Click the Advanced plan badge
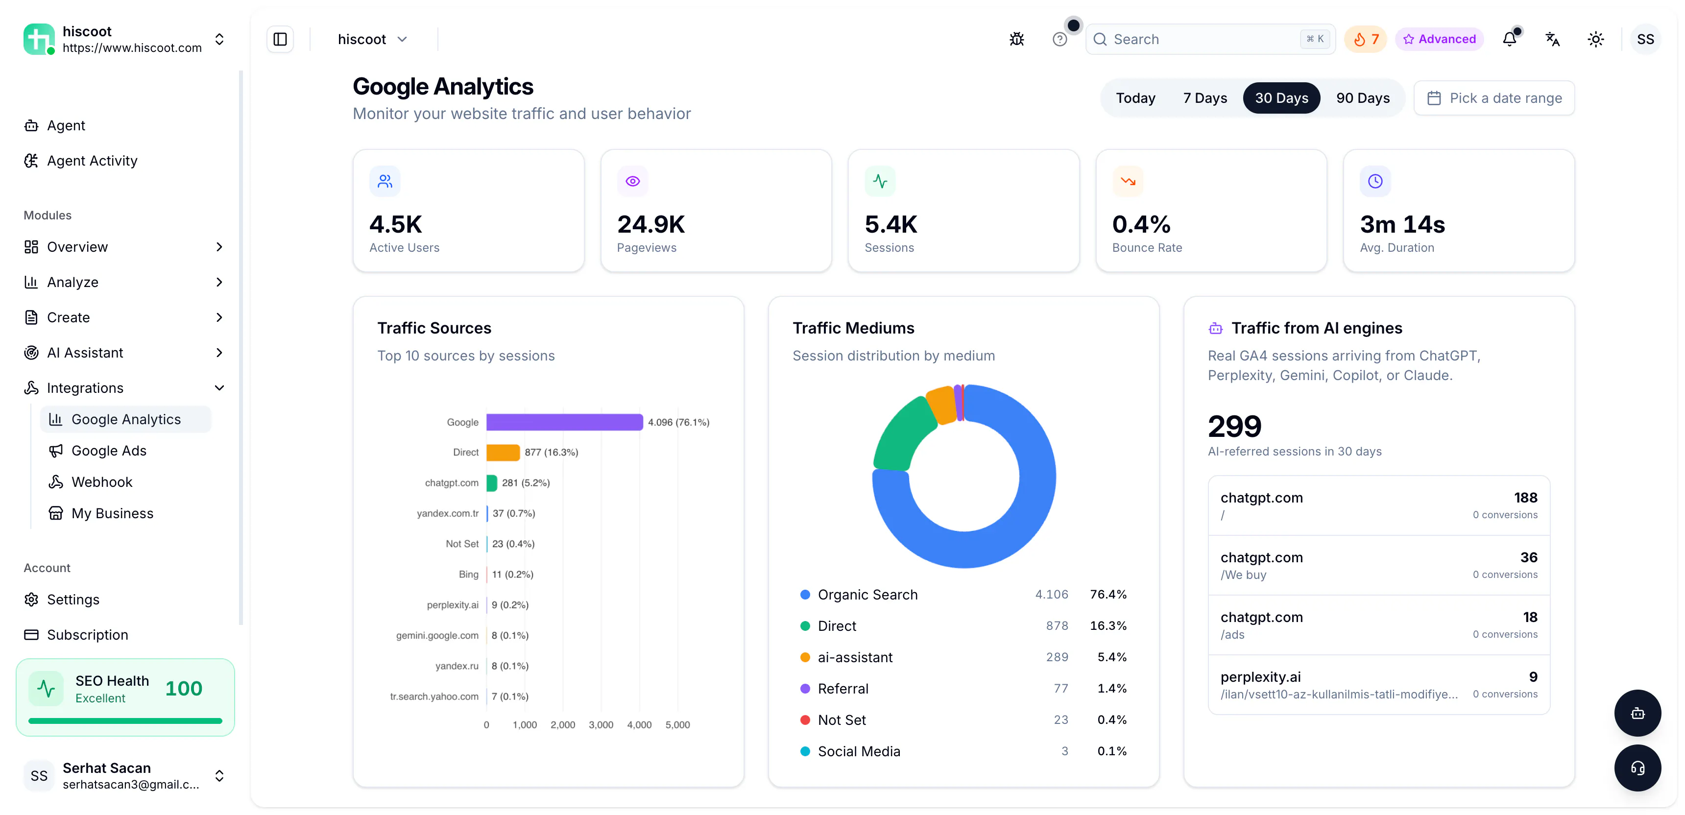 tap(1439, 39)
